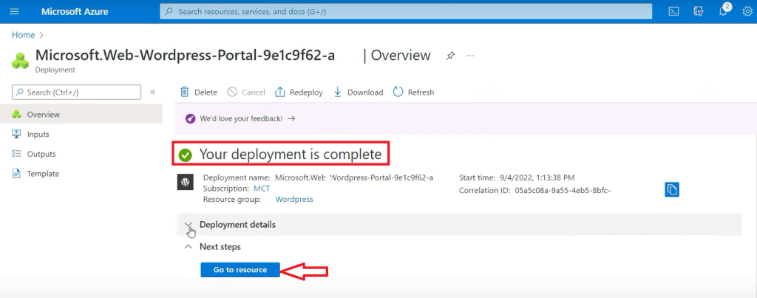The width and height of the screenshot is (757, 298).
Task: Copy the Correlation ID
Action: pos(671,190)
